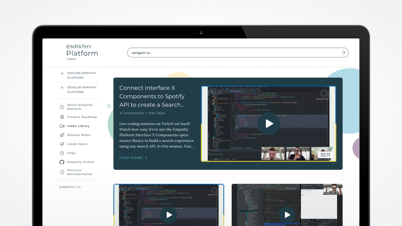Open the lower-right video thumbnail with presenter webcam

pyautogui.click(x=287, y=205)
